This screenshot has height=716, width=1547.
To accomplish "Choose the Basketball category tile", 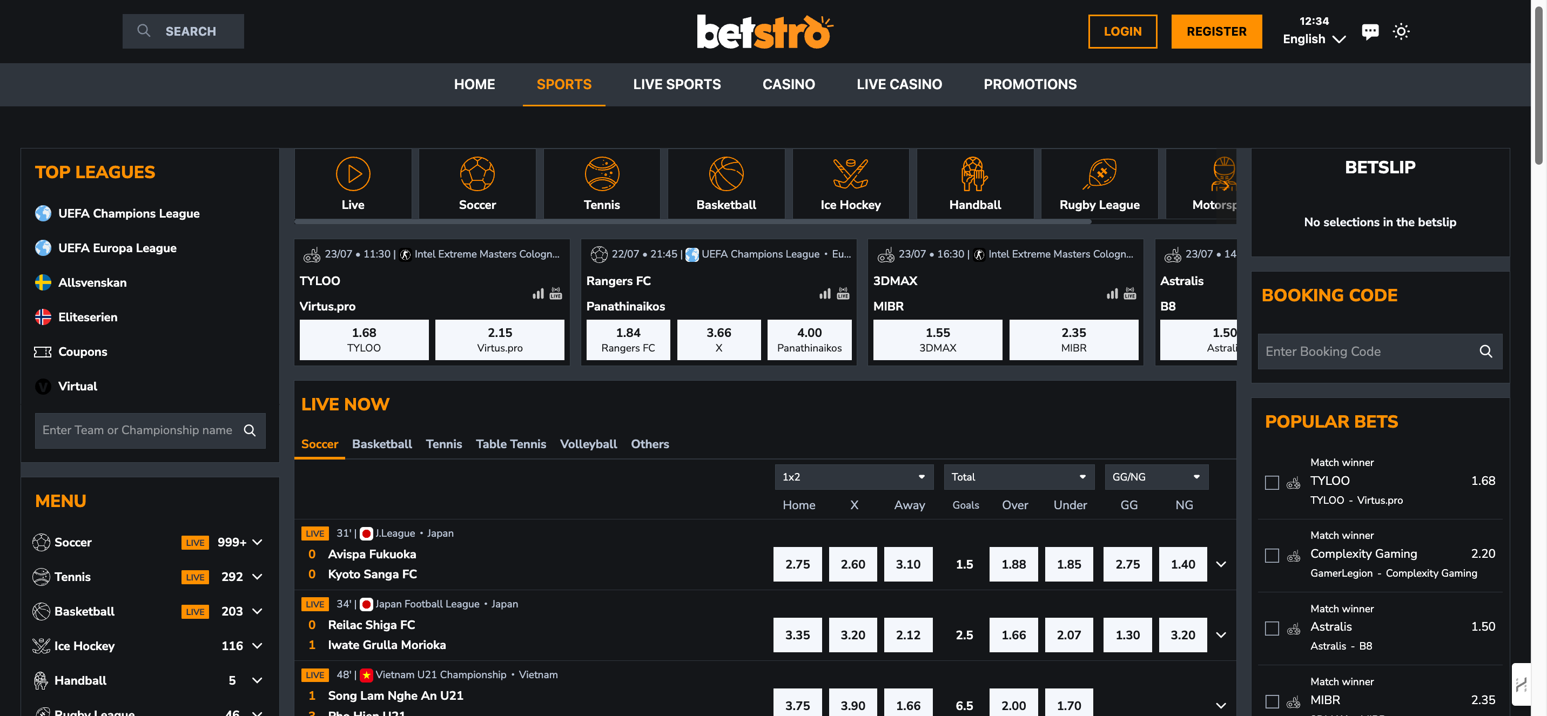I will pyautogui.click(x=726, y=184).
